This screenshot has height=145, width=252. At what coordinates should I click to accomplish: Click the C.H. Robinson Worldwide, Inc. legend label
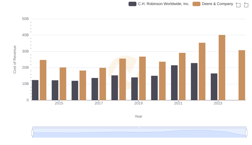(163, 4)
